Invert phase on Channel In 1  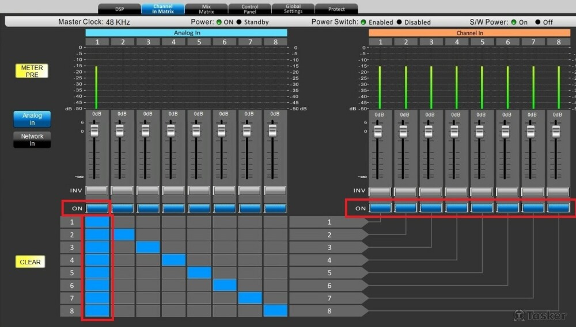[x=380, y=191]
